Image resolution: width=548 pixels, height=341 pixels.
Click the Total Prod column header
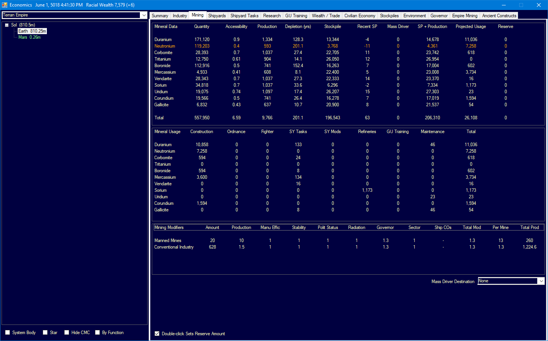(530, 227)
